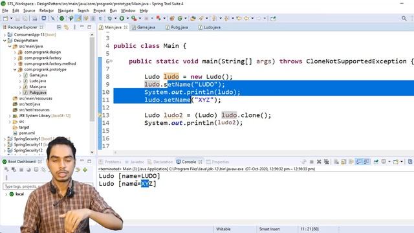The height and width of the screenshot is (233, 414).
Task: Click Previous Annotation icon in toolbar
Action: (226, 18)
